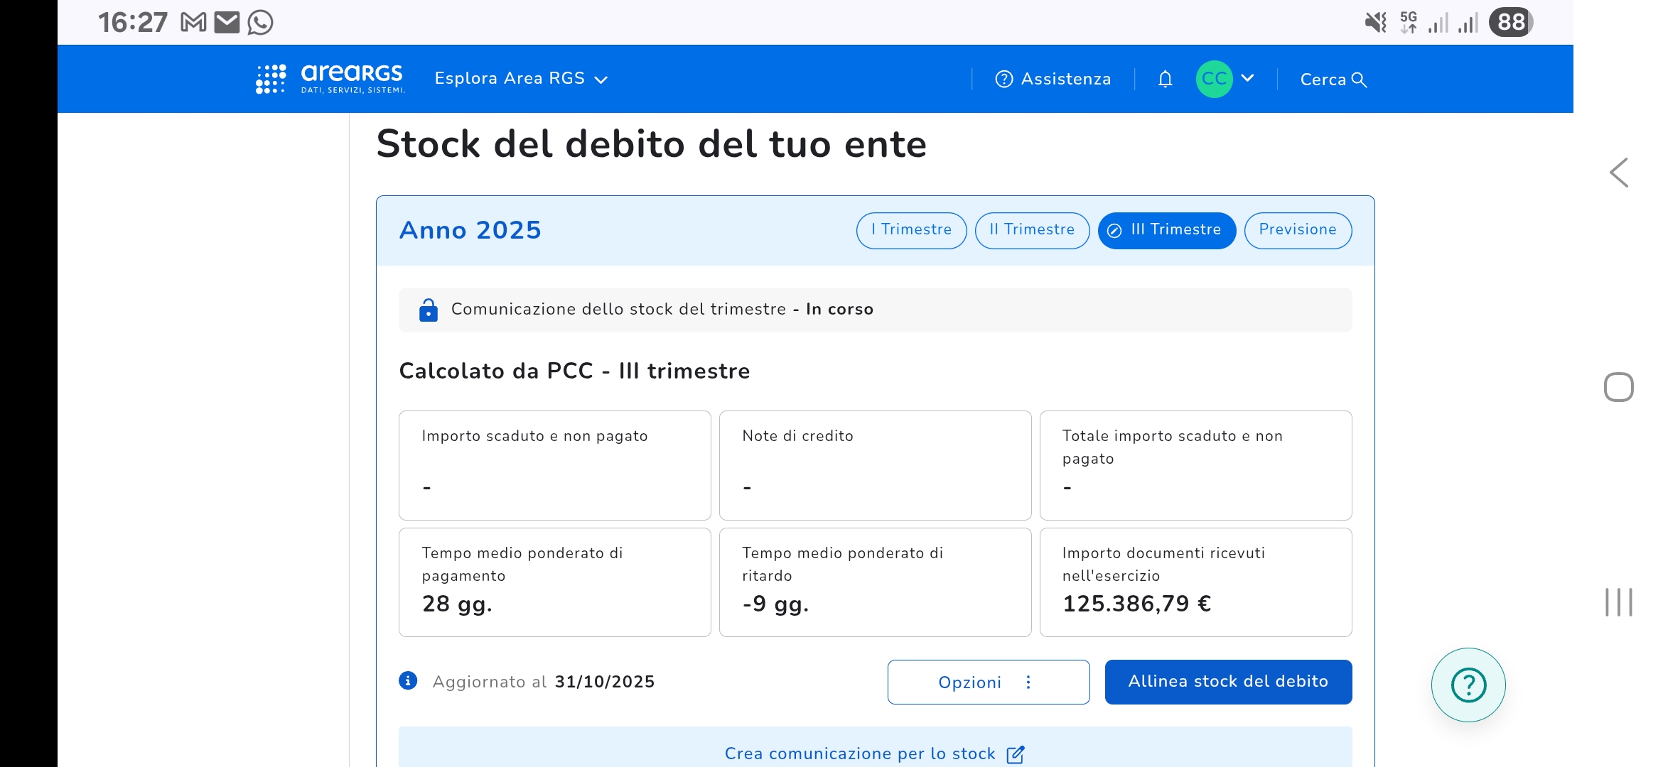Tap the Android home button

click(1619, 387)
